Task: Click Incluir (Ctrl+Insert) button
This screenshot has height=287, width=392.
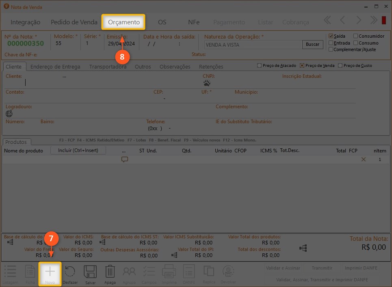Action: tap(78, 150)
